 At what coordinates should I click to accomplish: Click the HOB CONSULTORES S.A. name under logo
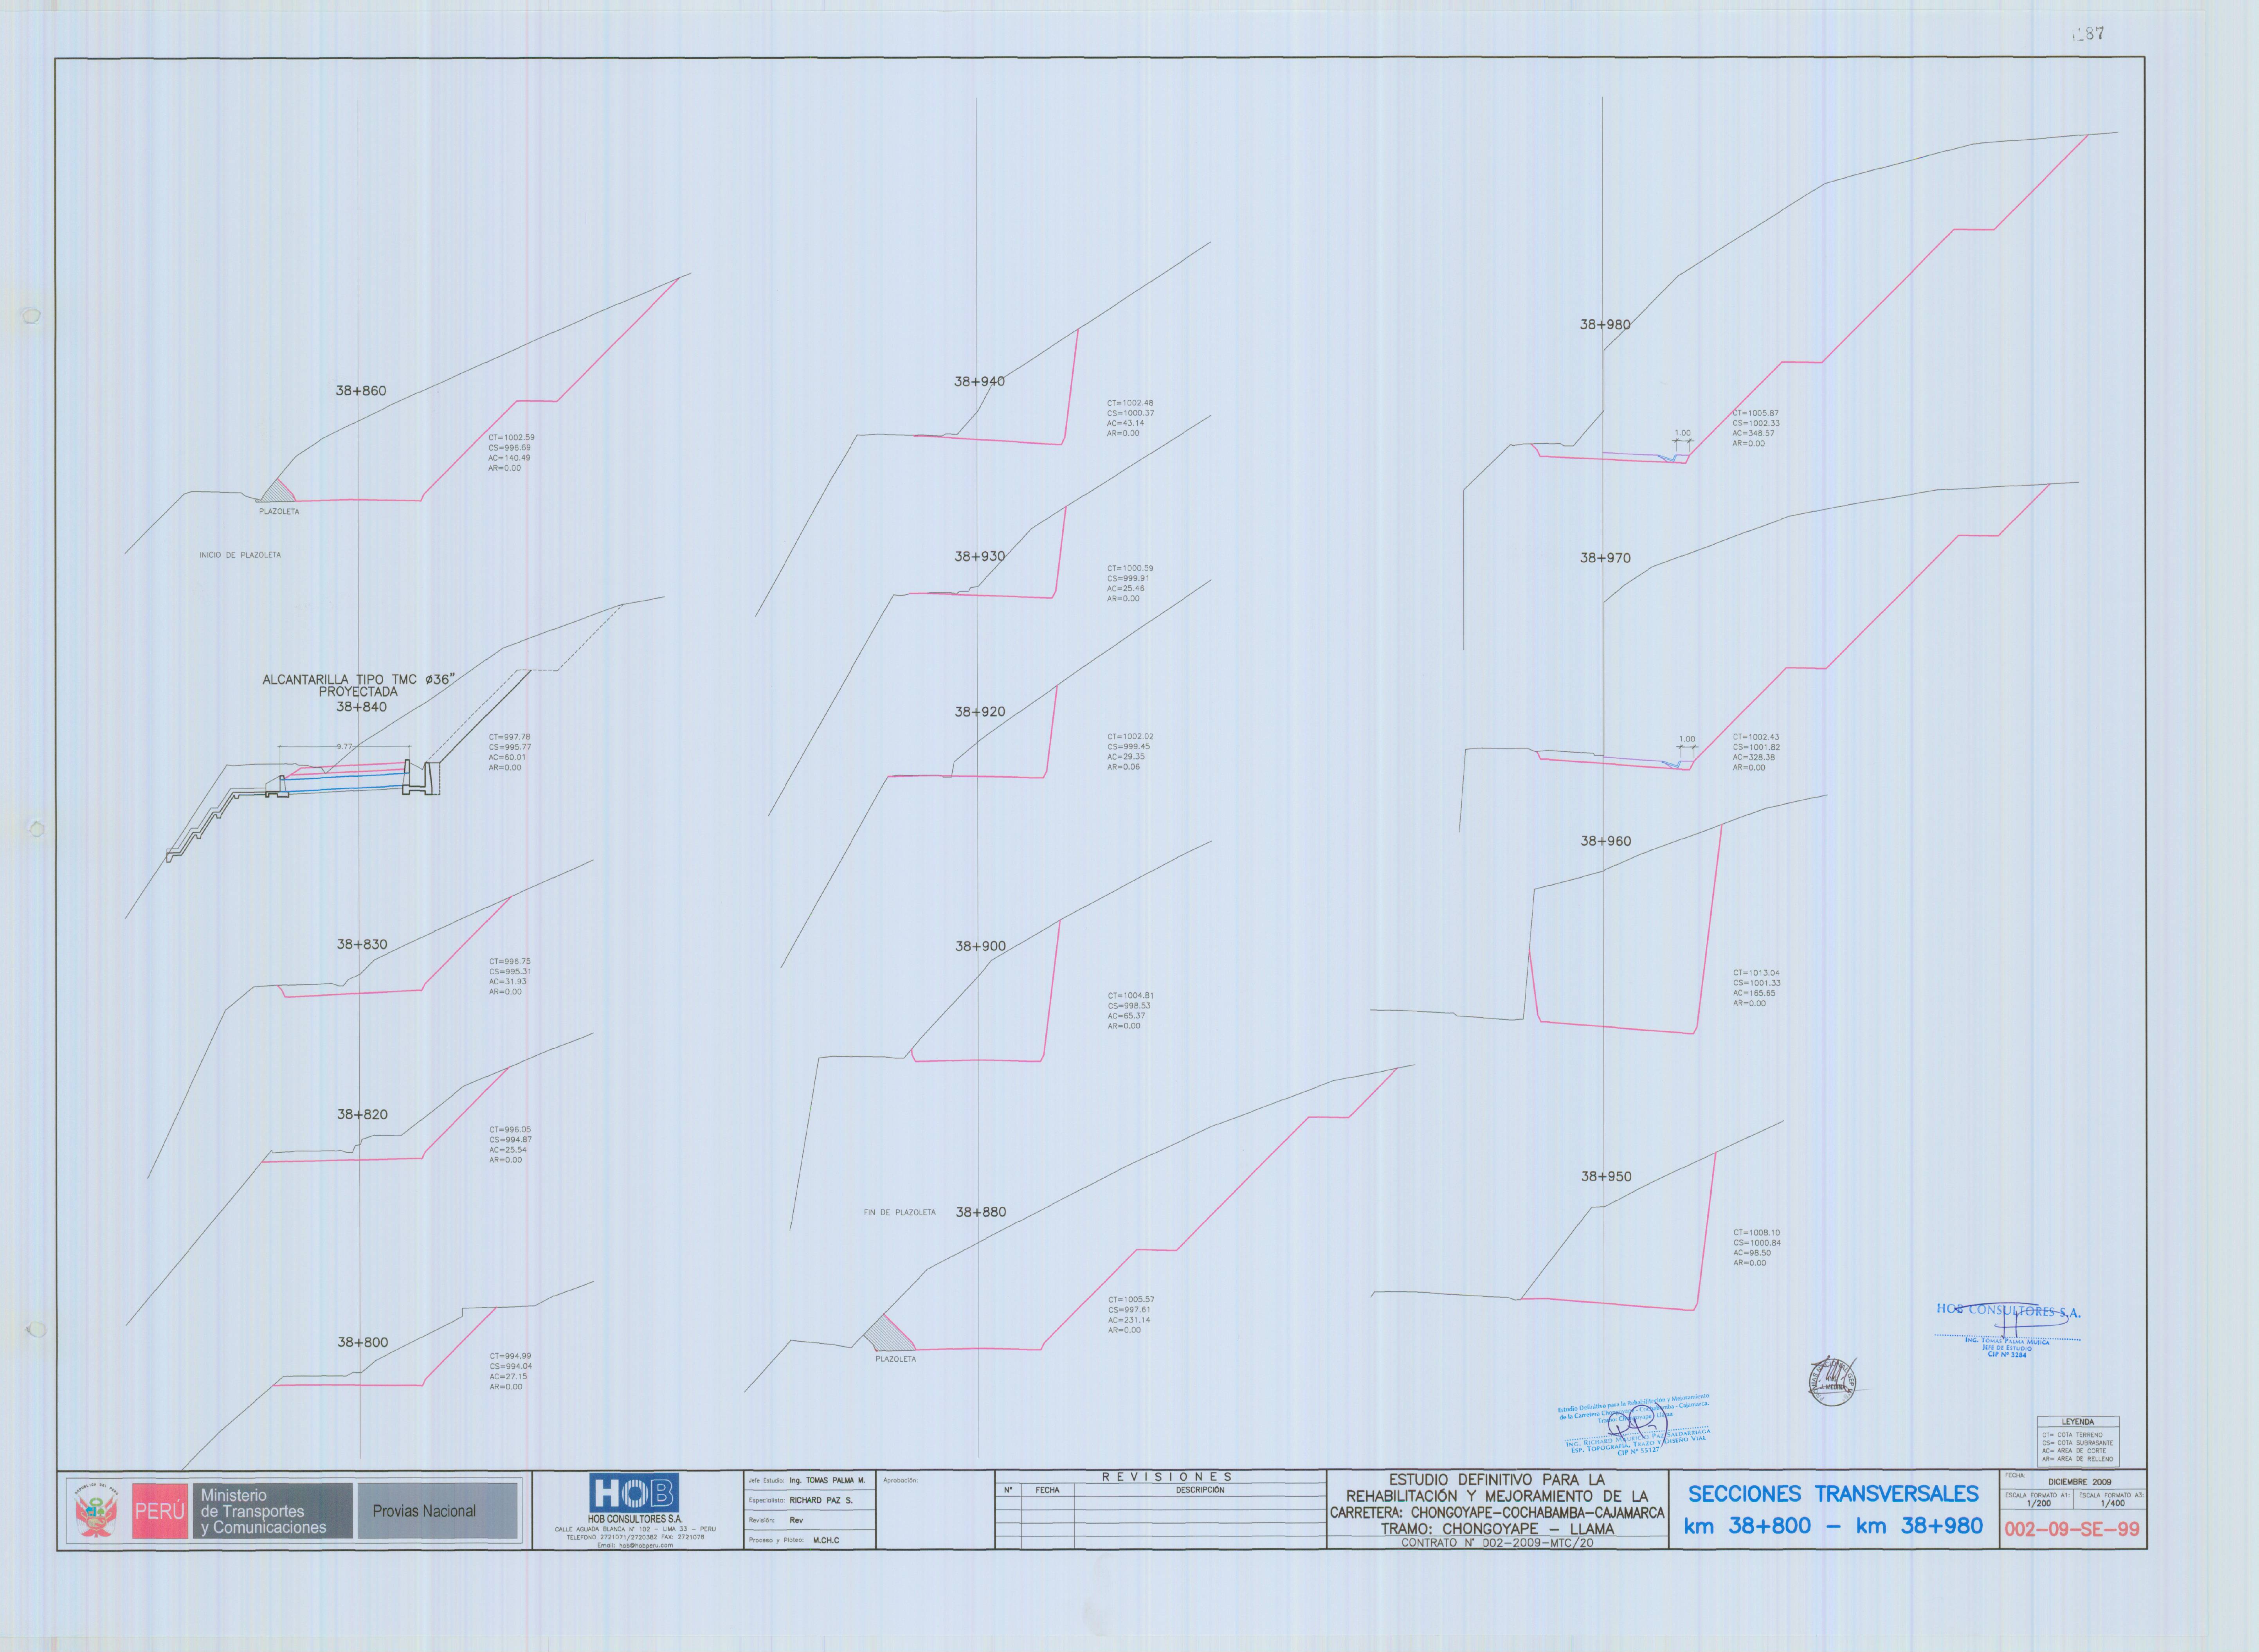[x=635, y=1519]
